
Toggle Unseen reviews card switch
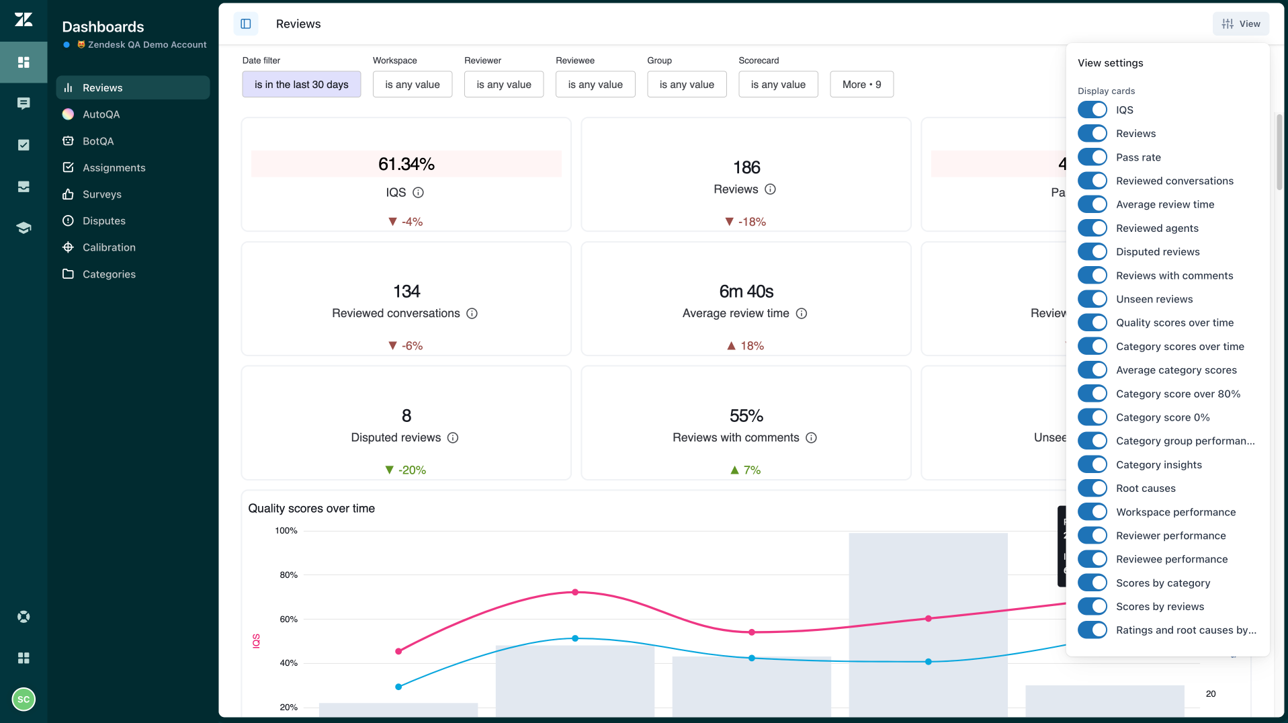tap(1092, 299)
